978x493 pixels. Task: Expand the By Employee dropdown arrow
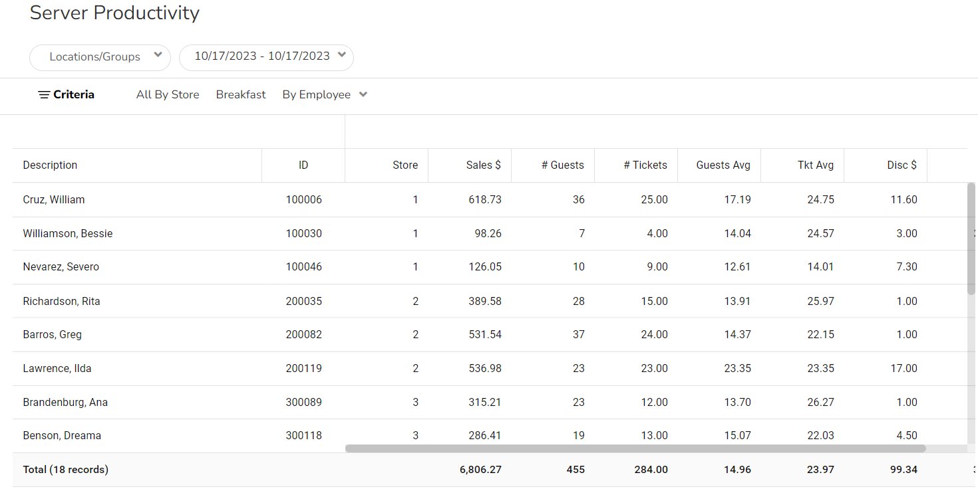pos(363,94)
